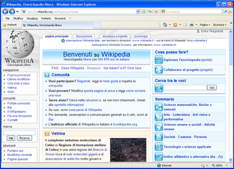Click the sidebar Ricerca button

24,138
